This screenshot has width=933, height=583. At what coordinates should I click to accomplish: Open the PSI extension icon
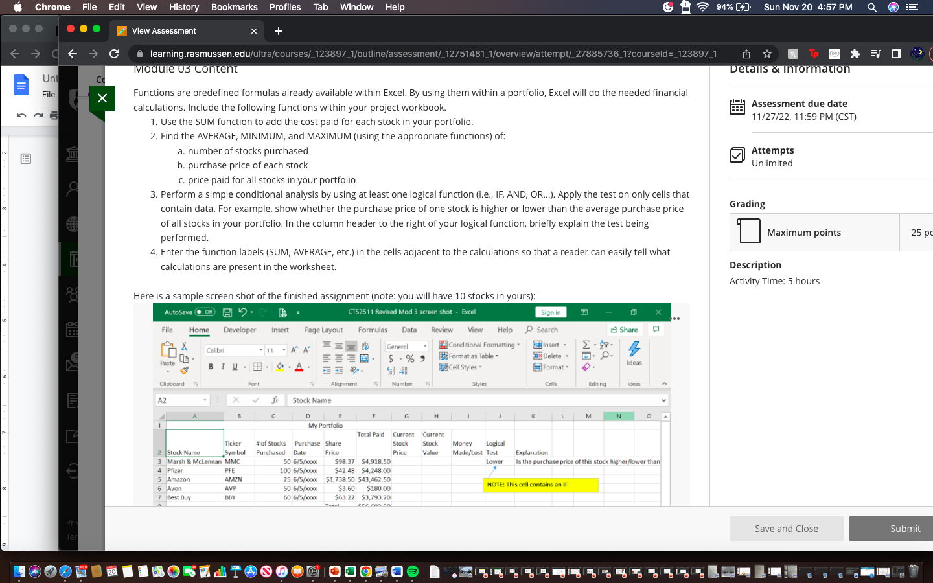point(835,54)
